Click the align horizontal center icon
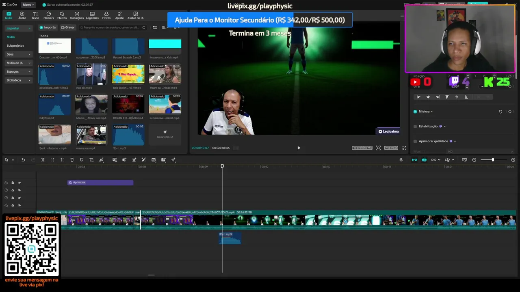 pos(428,97)
